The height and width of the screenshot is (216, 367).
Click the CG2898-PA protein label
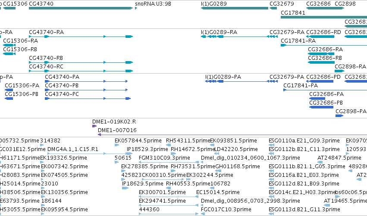tap(351, 111)
